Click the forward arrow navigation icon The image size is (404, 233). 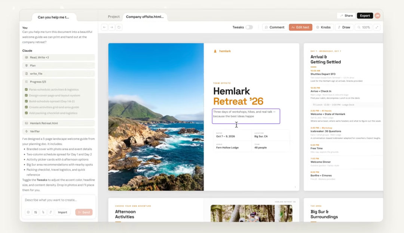click(x=111, y=27)
